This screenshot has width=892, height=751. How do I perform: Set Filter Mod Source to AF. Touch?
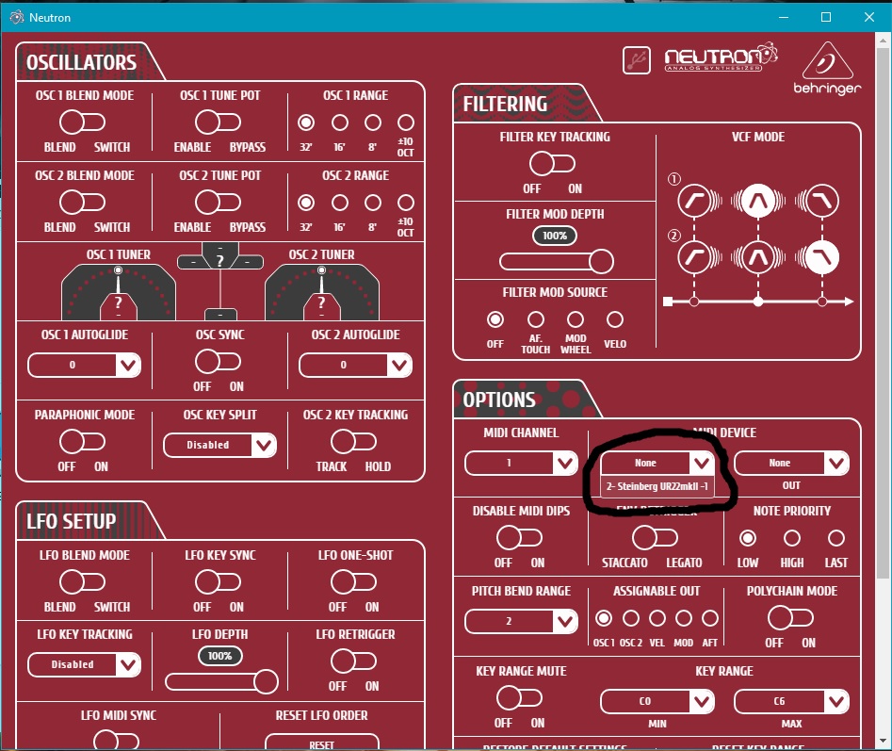(535, 319)
